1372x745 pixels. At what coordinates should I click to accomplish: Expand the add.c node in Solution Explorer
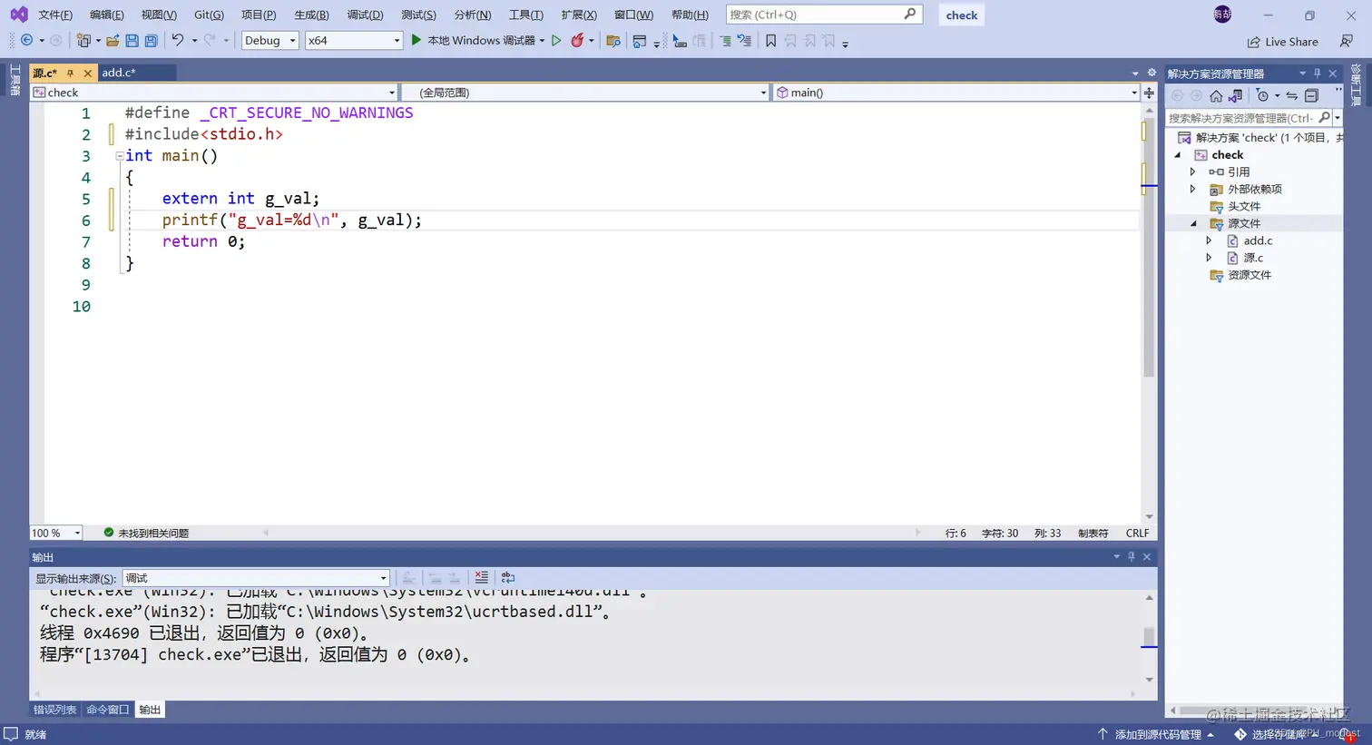click(x=1209, y=241)
